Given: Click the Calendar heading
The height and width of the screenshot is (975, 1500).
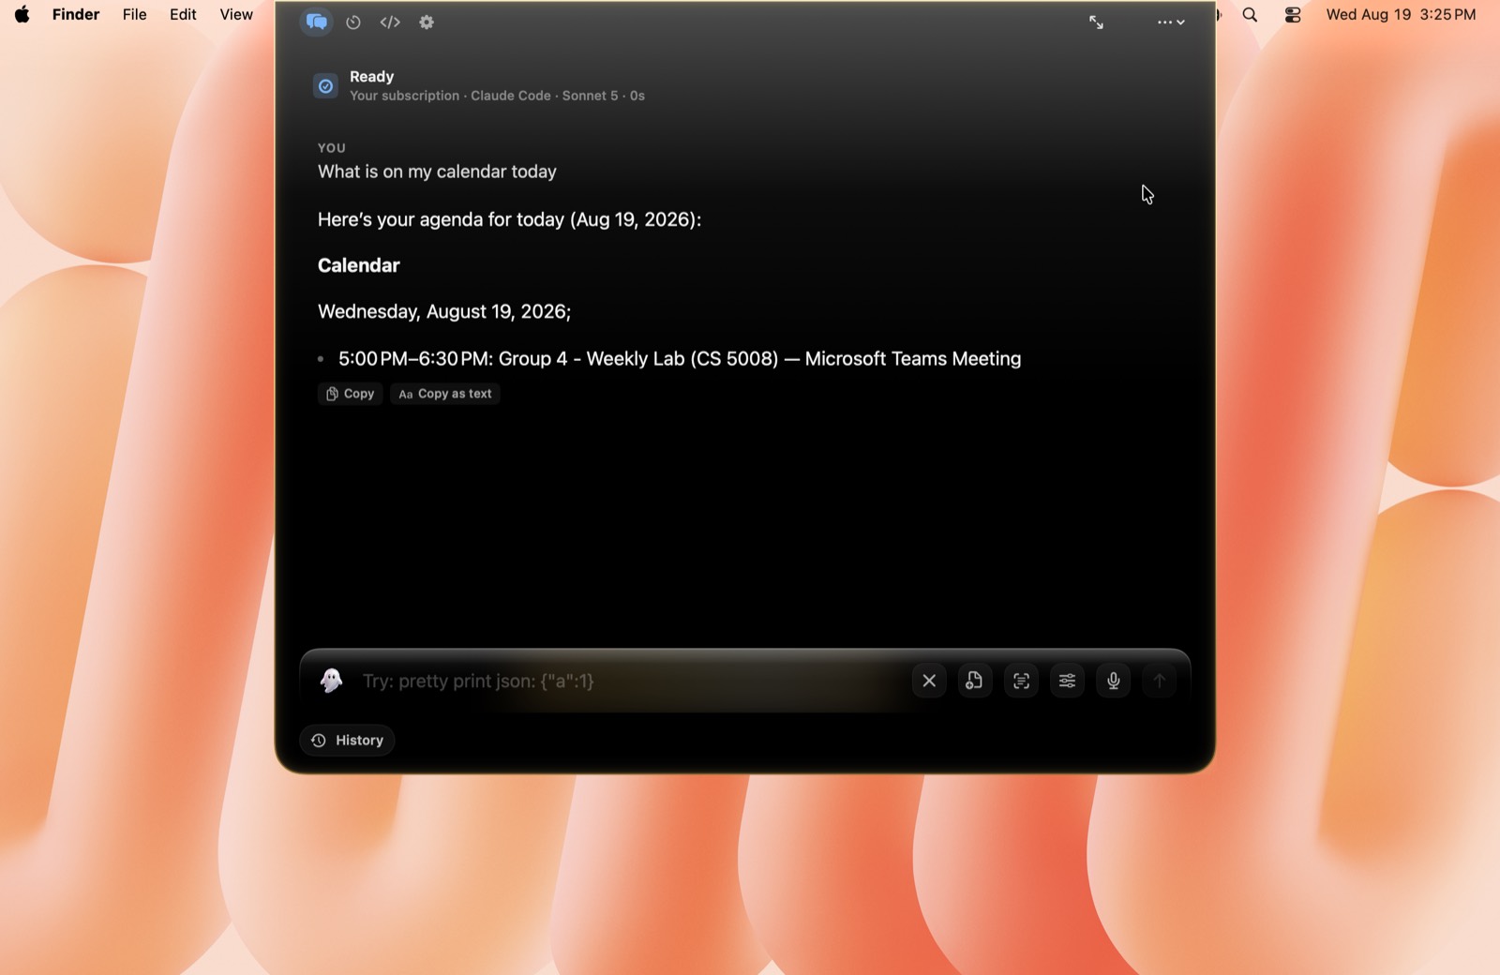Looking at the screenshot, I should tap(358, 265).
